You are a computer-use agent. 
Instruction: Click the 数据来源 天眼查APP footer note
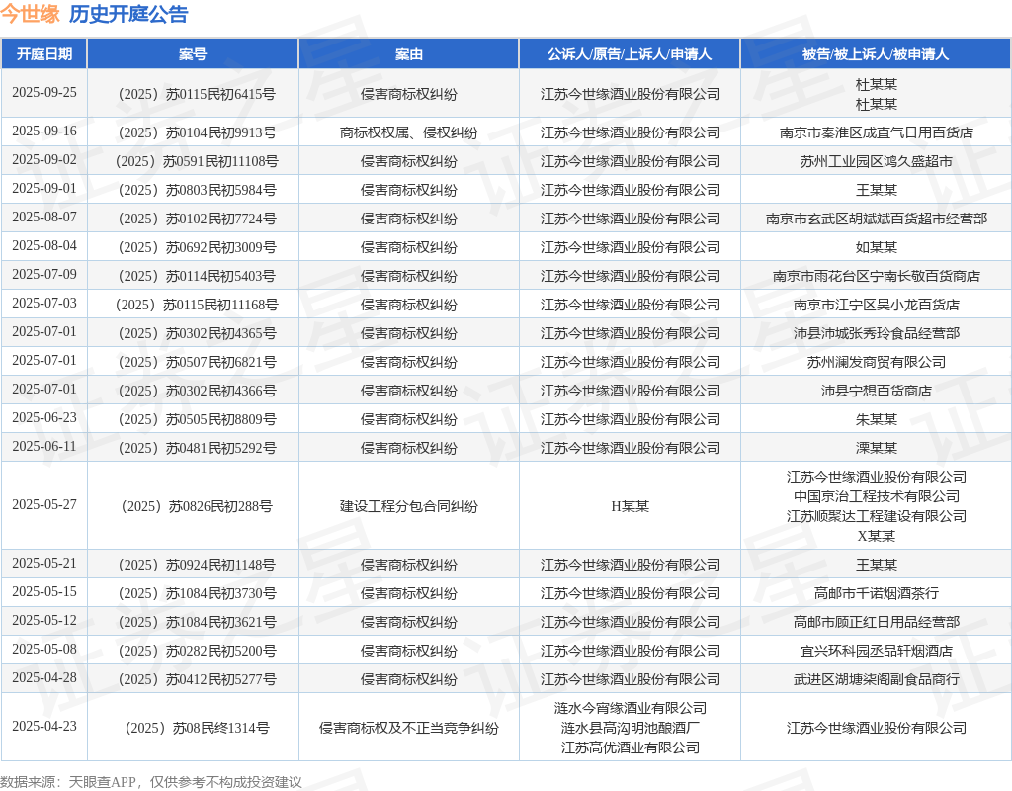151,783
